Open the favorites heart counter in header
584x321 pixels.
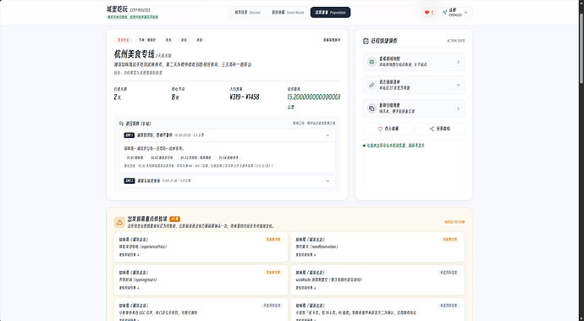[x=428, y=13]
